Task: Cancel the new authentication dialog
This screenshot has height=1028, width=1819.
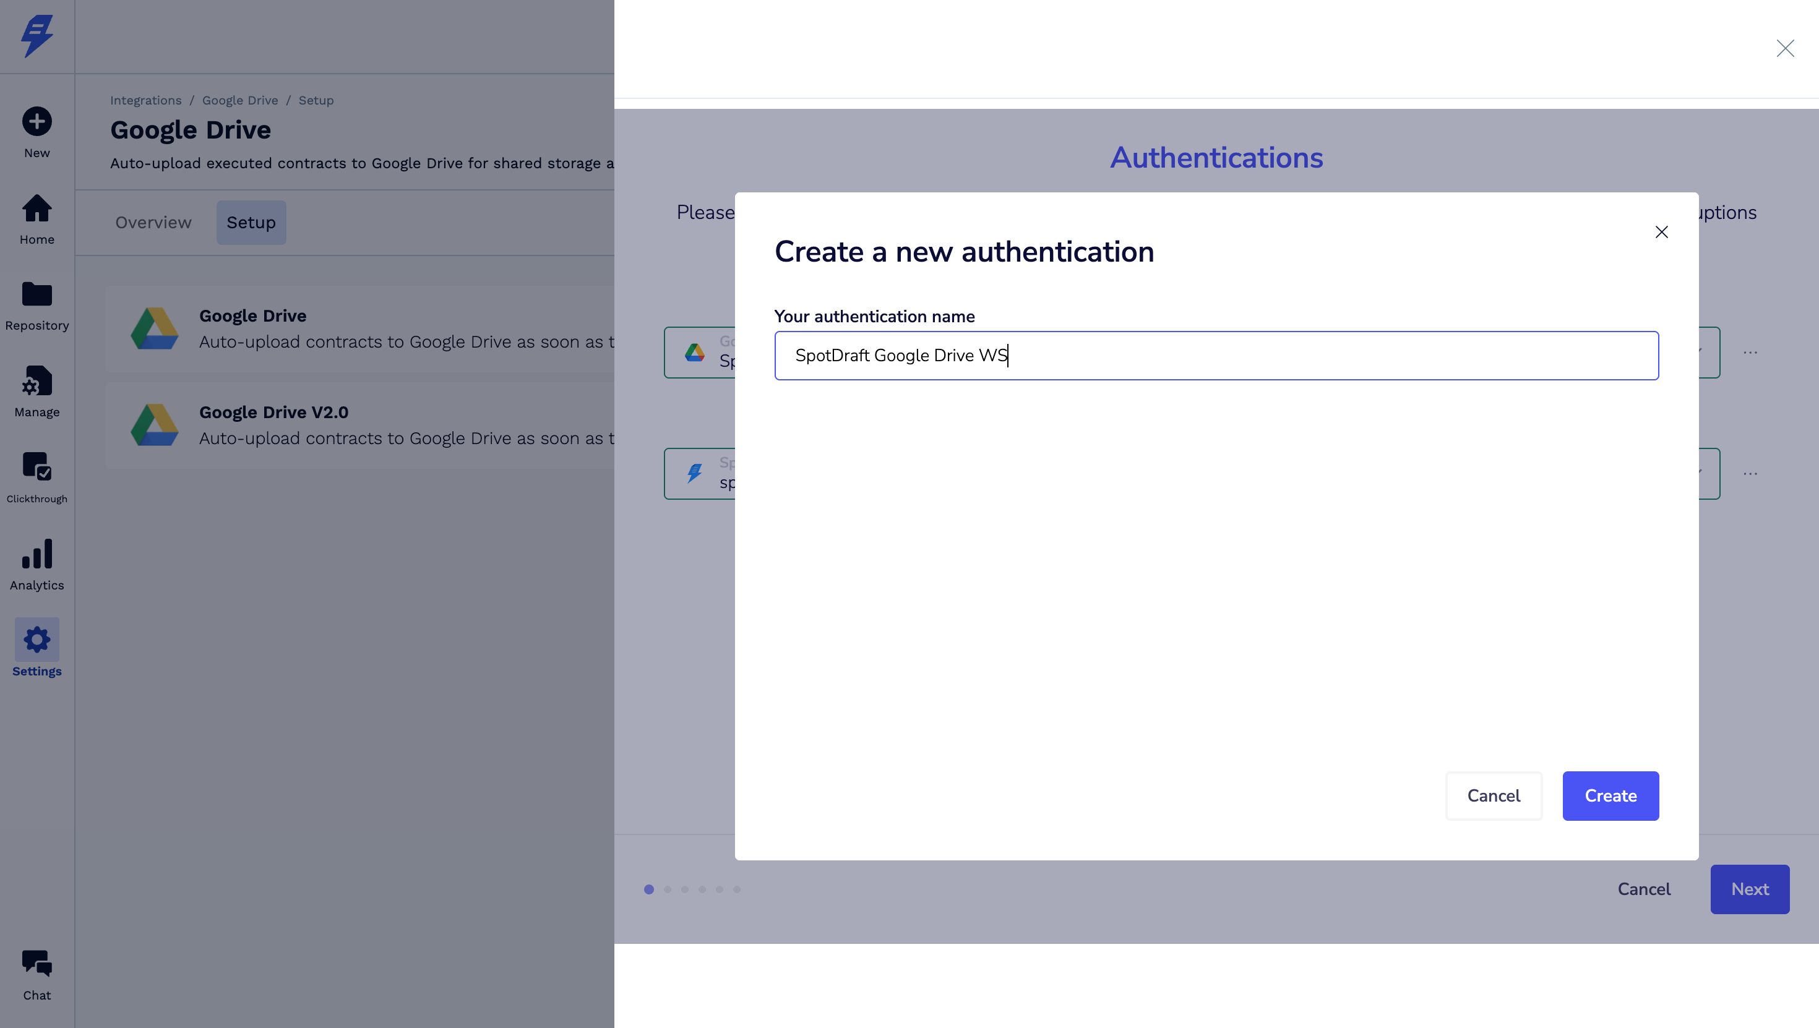Action: (1493, 795)
